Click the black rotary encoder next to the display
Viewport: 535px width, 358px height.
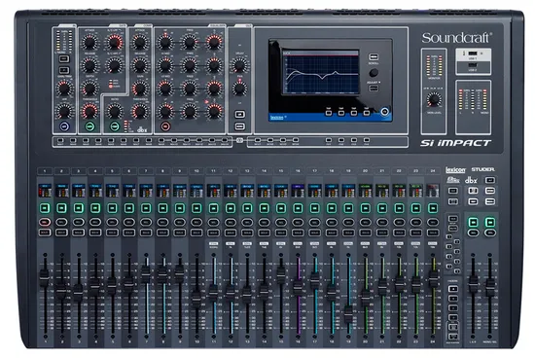[x=374, y=72]
